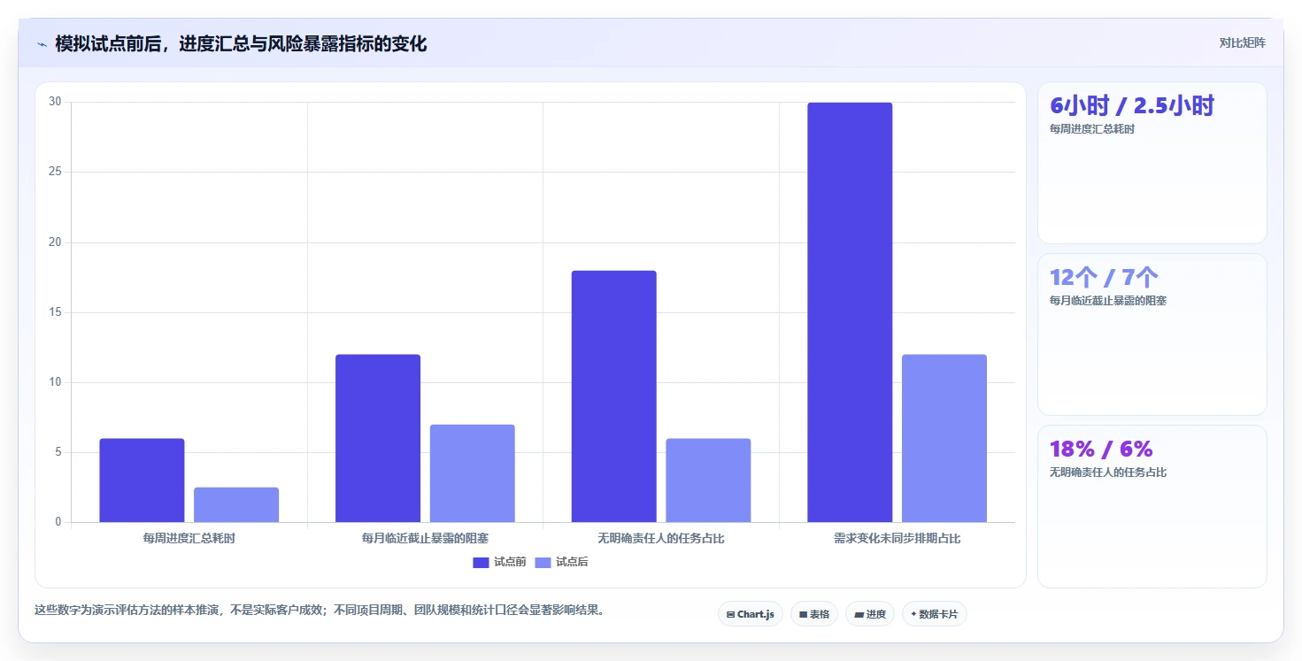Click the 试点前 bar for 需求变化未同步排期占比
This screenshot has width=1302, height=661.
(850, 312)
